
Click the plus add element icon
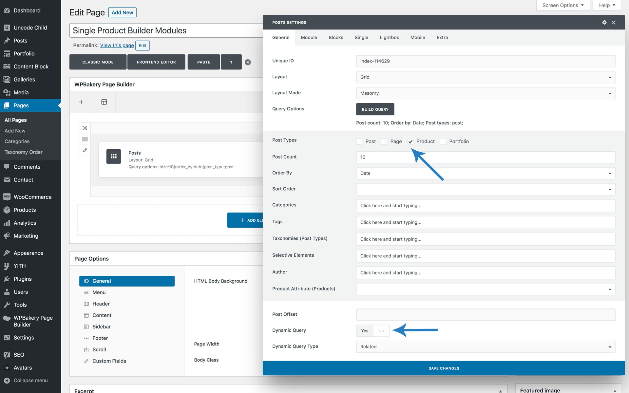coord(81,102)
